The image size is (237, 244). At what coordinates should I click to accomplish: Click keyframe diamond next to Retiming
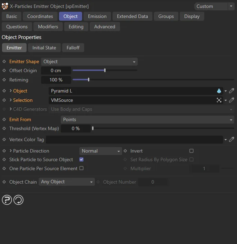[x=4, y=80]
